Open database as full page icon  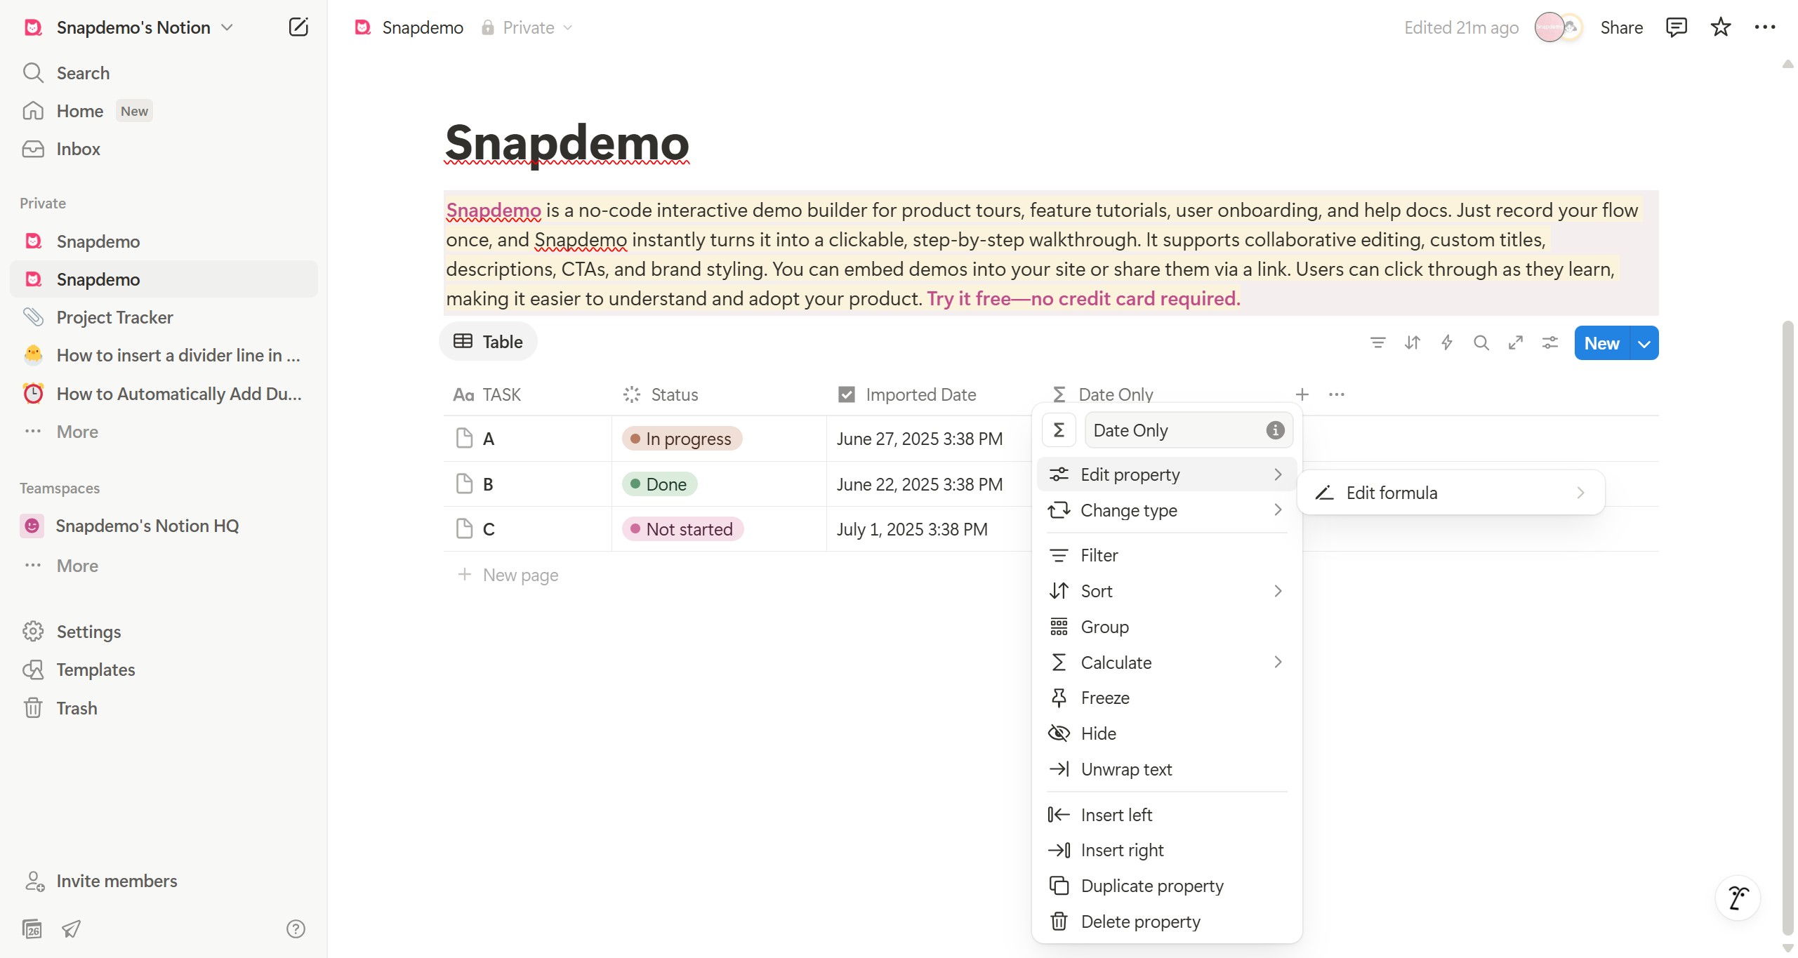pos(1515,342)
